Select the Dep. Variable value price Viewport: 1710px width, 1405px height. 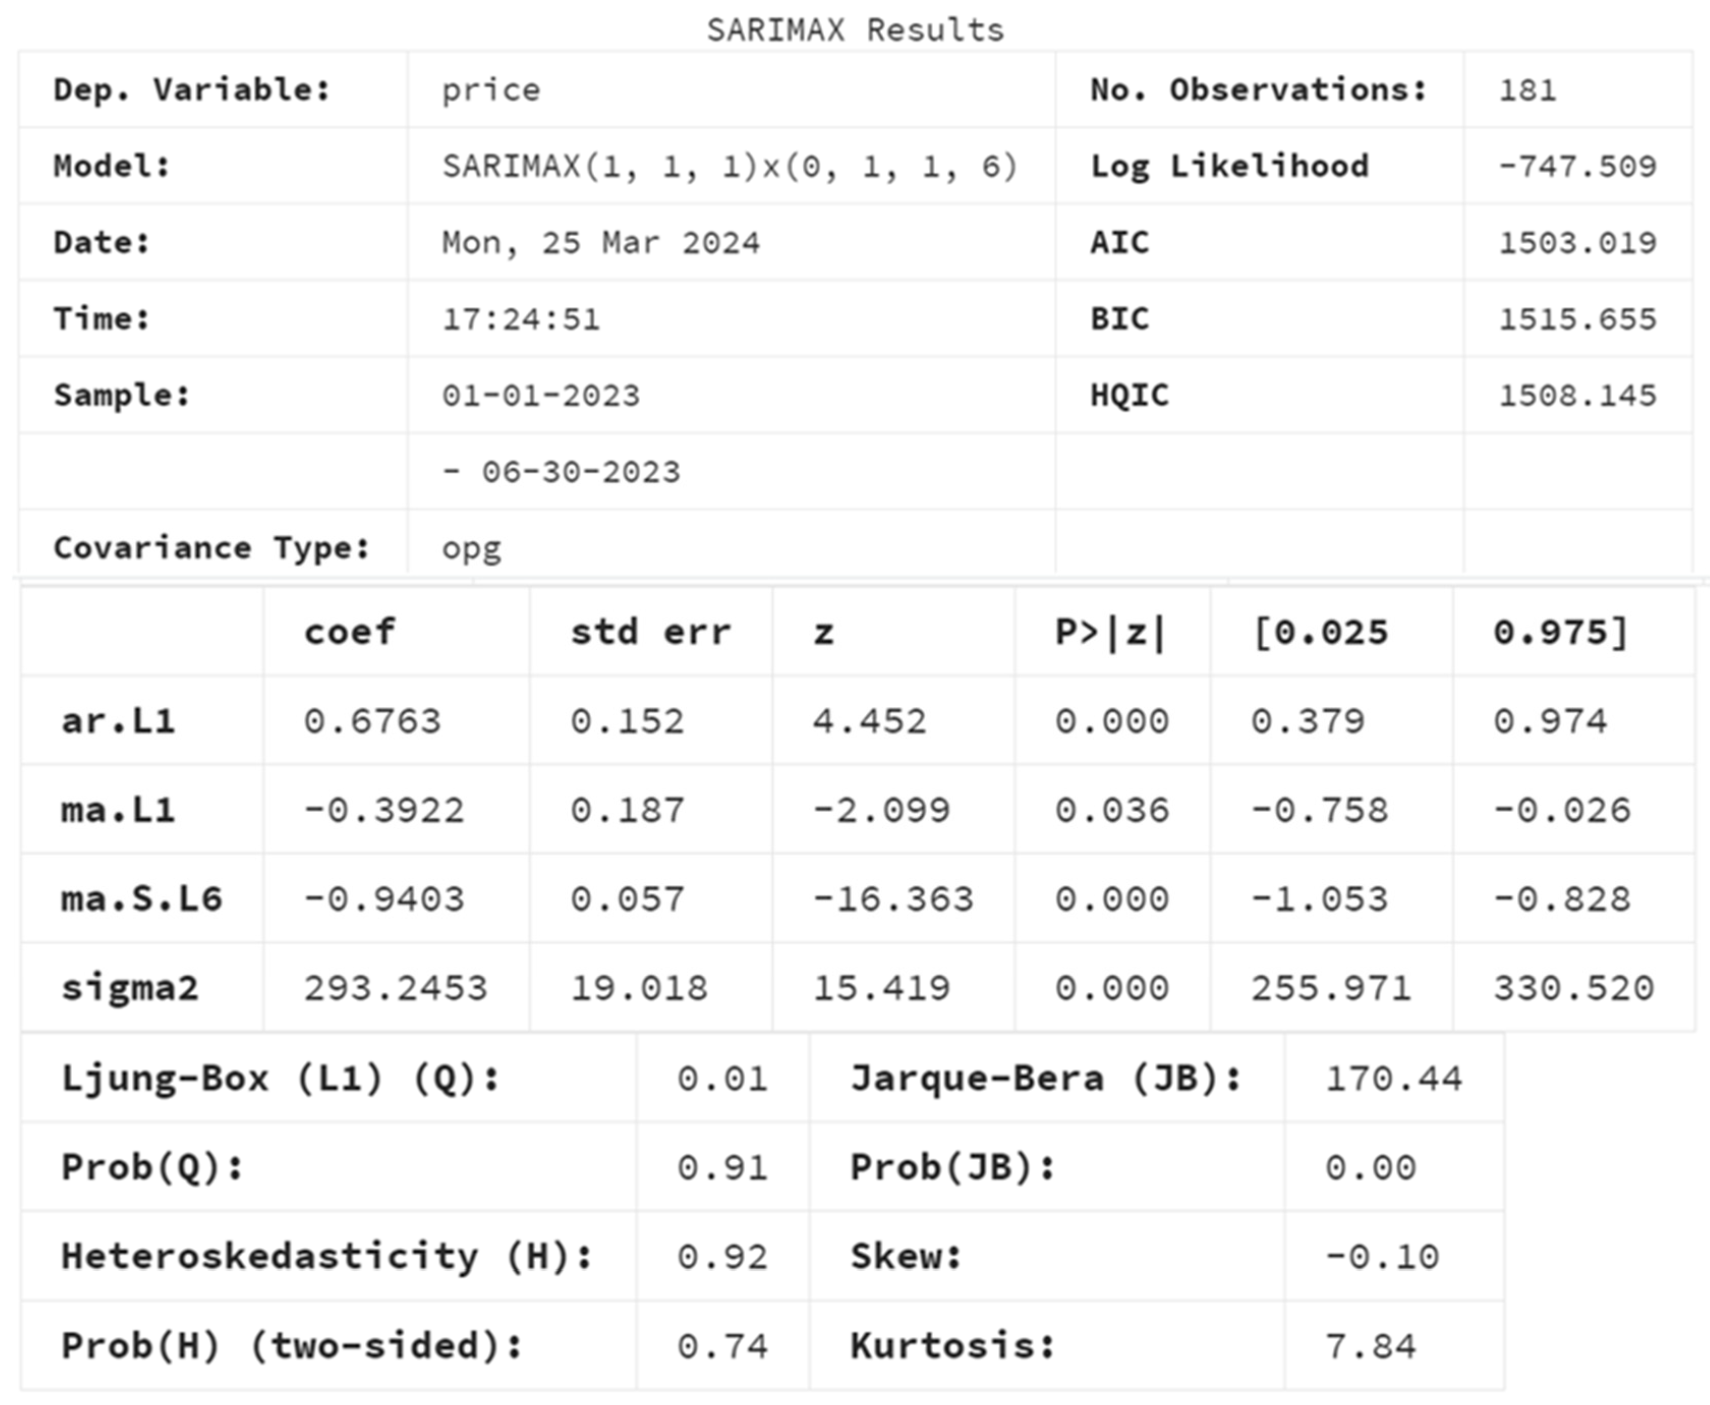[490, 90]
